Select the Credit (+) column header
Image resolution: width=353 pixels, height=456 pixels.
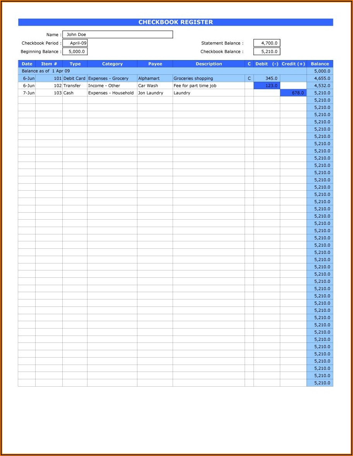pos(293,64)
